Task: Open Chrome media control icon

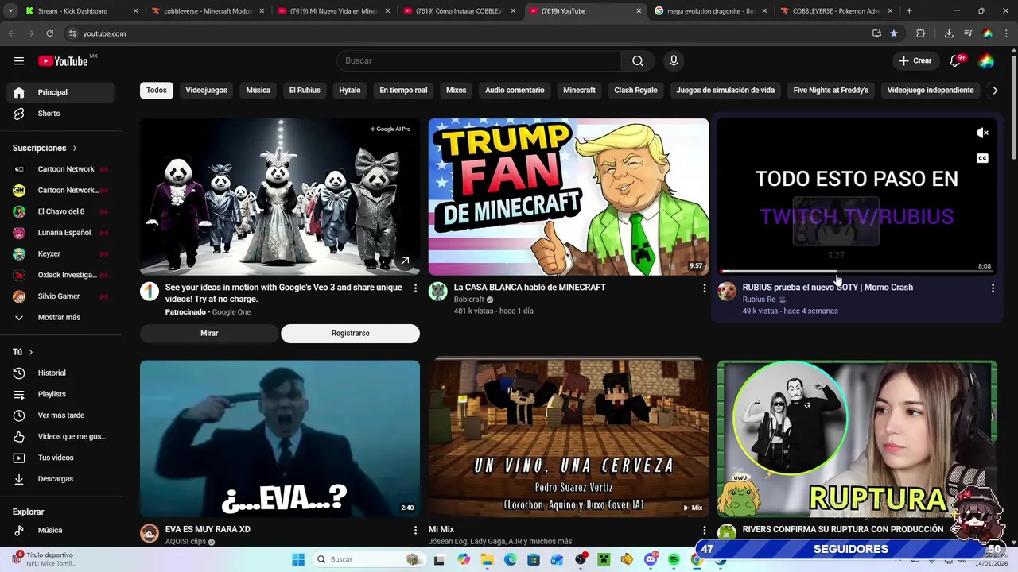Action: pyautogui.click(x=968, y=33)
